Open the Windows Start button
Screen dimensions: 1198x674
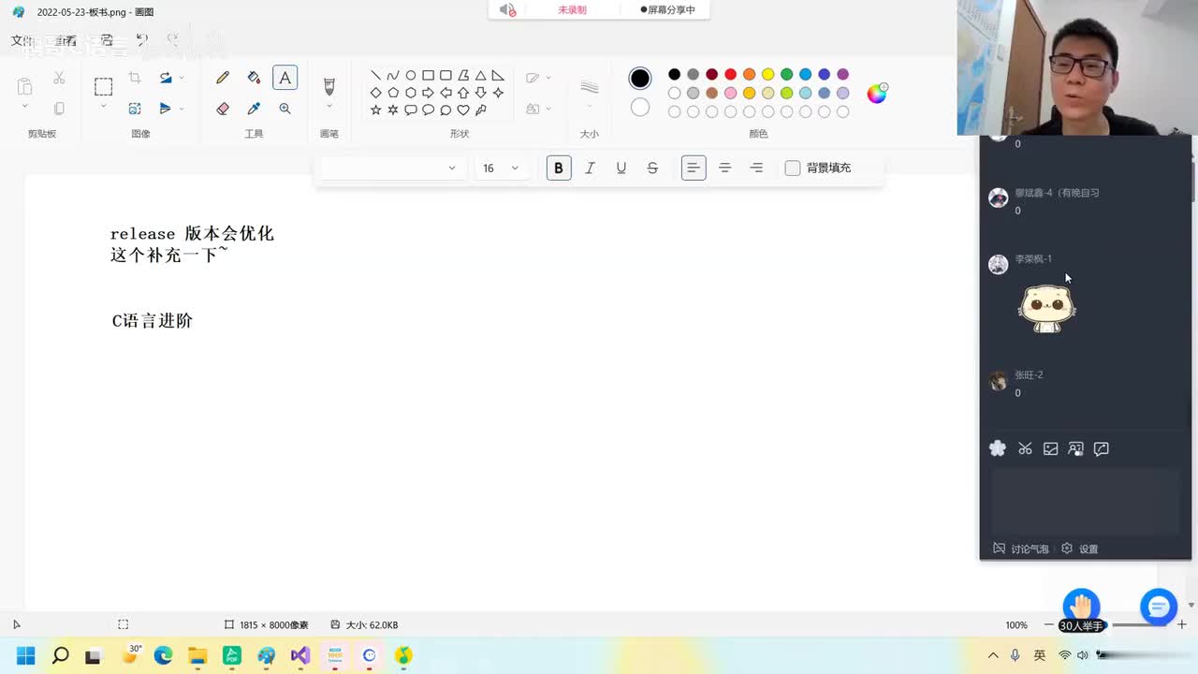coord(26,655)
